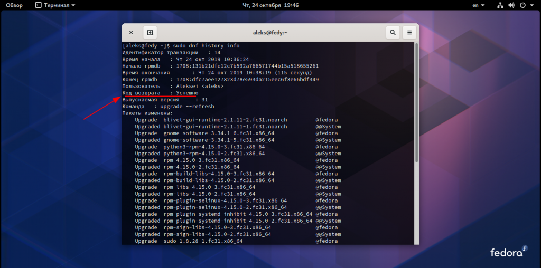Click the python3-rpm-4.15.0-2.fc31.x86_64 row
The height and width of the screenshot is (268, 541).
[x=238, y=154]
